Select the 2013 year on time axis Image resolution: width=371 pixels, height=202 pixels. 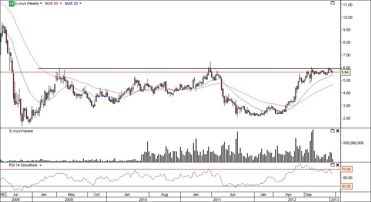[x=335, y=199]
